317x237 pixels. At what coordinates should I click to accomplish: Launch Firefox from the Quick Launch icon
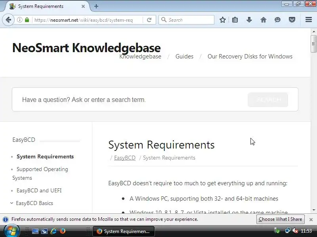point(63,231)
